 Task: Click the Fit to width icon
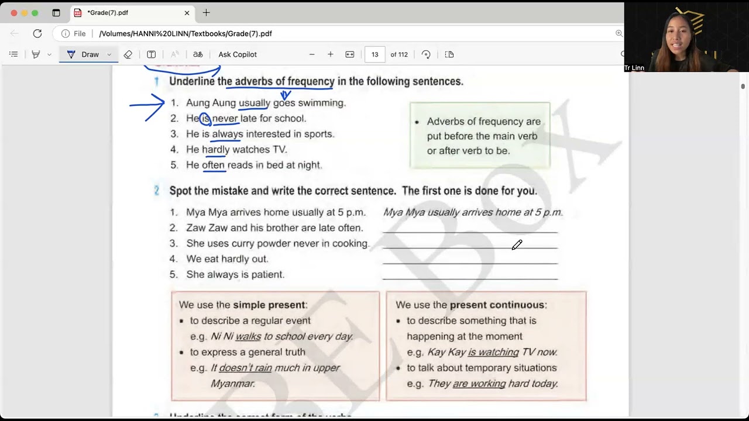click(350, 54)
